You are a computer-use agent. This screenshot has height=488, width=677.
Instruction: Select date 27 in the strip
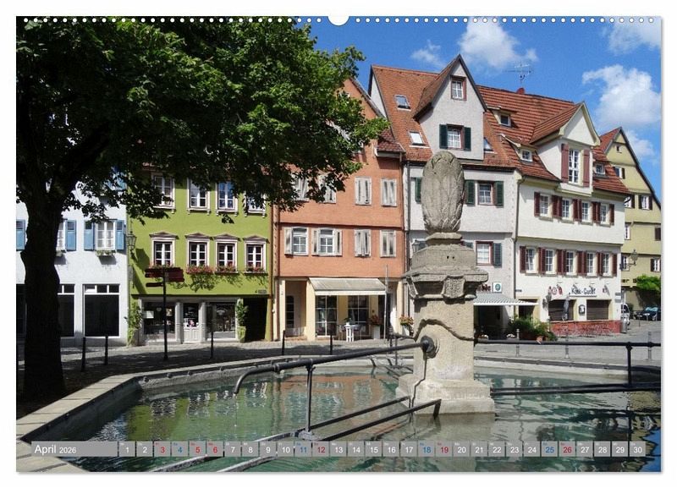coord(585,449)
